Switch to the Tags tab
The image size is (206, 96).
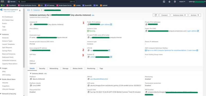click(x=101, y=68)
